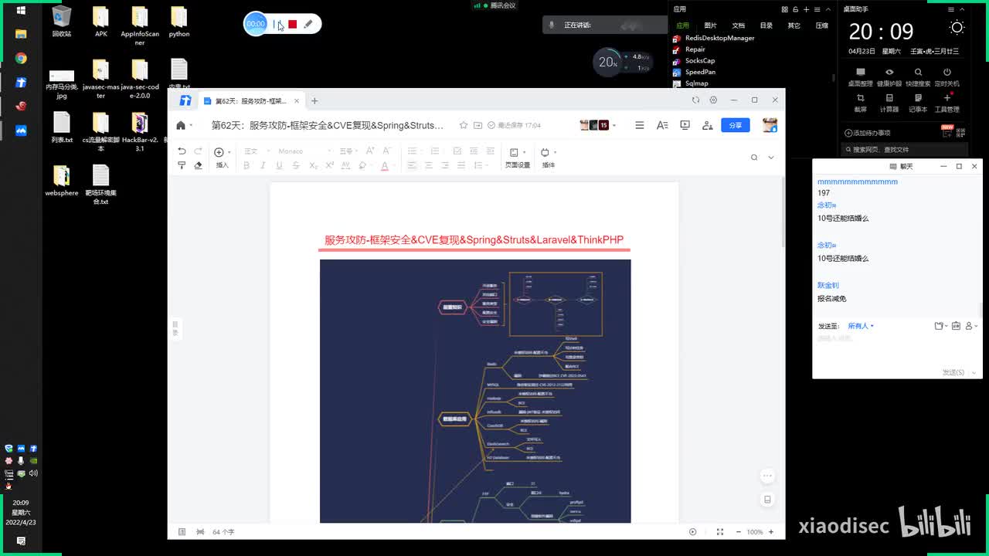Open the text highlight color tool
The width and height of the screenshot is (989, 556).
click(363, 165)
